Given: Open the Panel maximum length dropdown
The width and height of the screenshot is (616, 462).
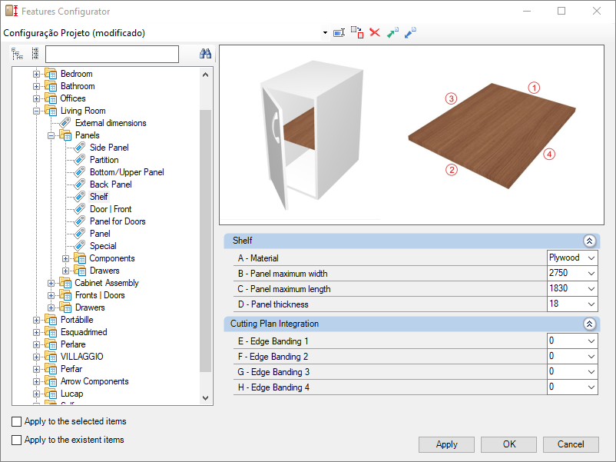Looking at the screenshot, I should 591,288.
